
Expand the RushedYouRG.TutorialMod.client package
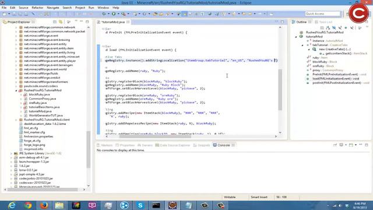[16, 120]
